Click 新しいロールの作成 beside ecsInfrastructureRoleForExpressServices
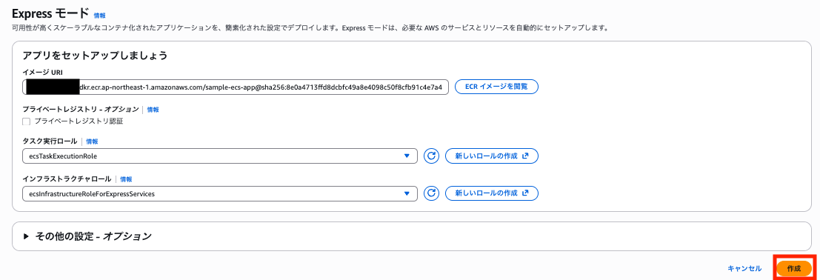The width and height of the screenshot is (820, 280). (492, 193)
